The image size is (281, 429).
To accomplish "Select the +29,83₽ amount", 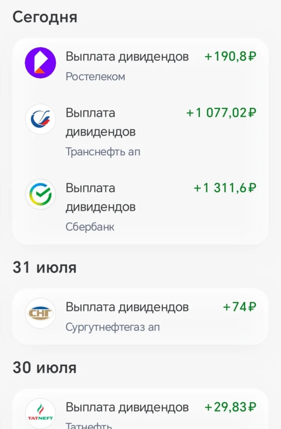I will coord(231,407).
